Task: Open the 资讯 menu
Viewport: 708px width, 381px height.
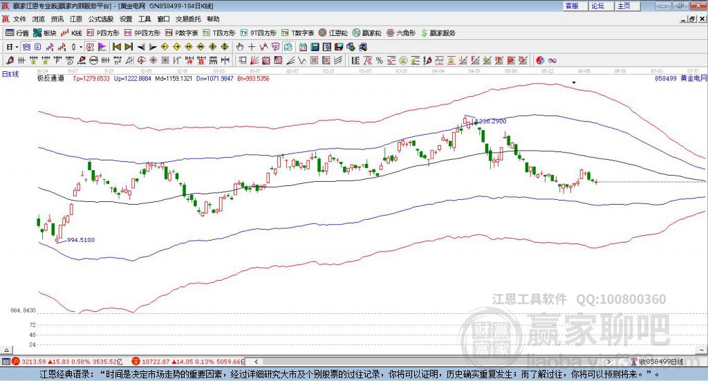Action: (x=57, y=19)
